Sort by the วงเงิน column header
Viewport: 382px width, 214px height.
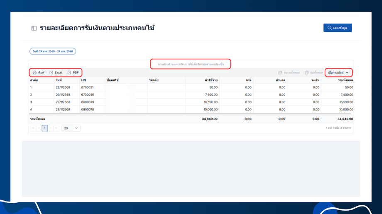pyautogui.click(x=315, y=80)
